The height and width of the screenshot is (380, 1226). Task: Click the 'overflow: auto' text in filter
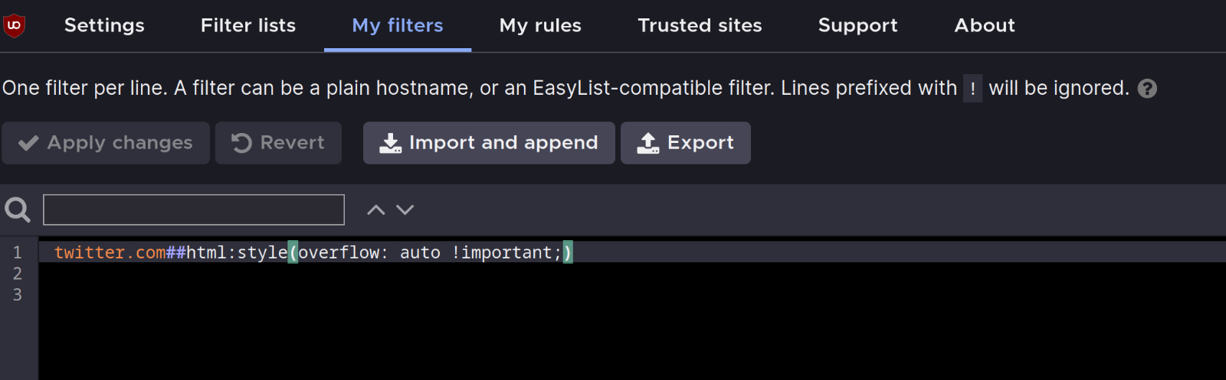pyautogui.click(x=369, y=252)
